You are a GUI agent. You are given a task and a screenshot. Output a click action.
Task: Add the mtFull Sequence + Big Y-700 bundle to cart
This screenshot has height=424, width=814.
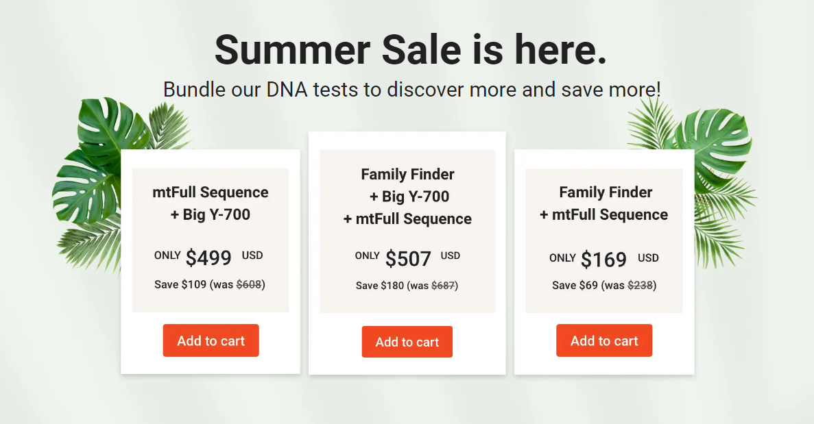(x=211, y=340)
